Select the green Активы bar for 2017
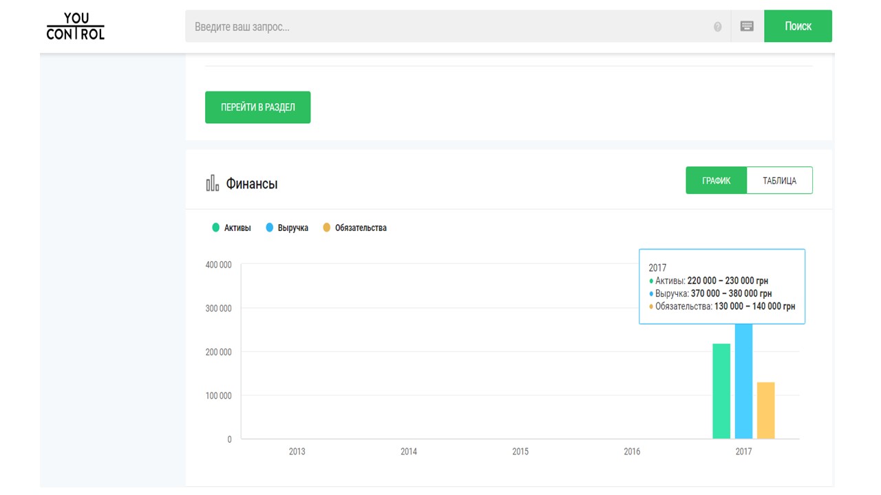The height and width of the screenshot is (495, 881). pos(721,390)
